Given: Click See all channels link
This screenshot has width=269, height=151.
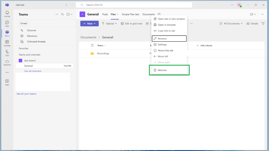Looking at the screenshot, I should [33, 71].
